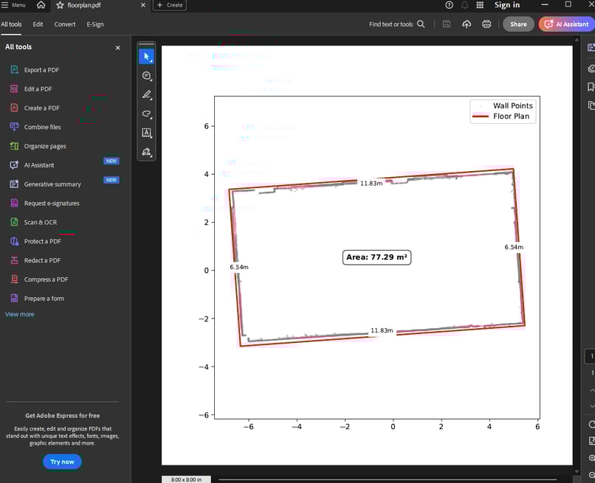Choose the highlight pen tool

point(146,95)
